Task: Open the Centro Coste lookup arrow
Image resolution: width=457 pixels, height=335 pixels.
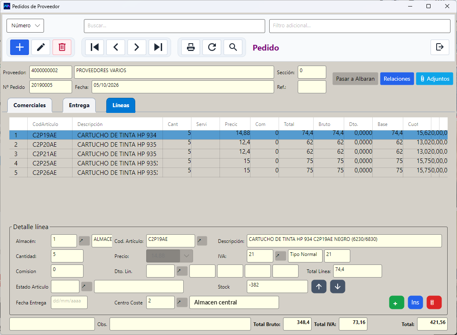Action: click(x=182, y=302)
